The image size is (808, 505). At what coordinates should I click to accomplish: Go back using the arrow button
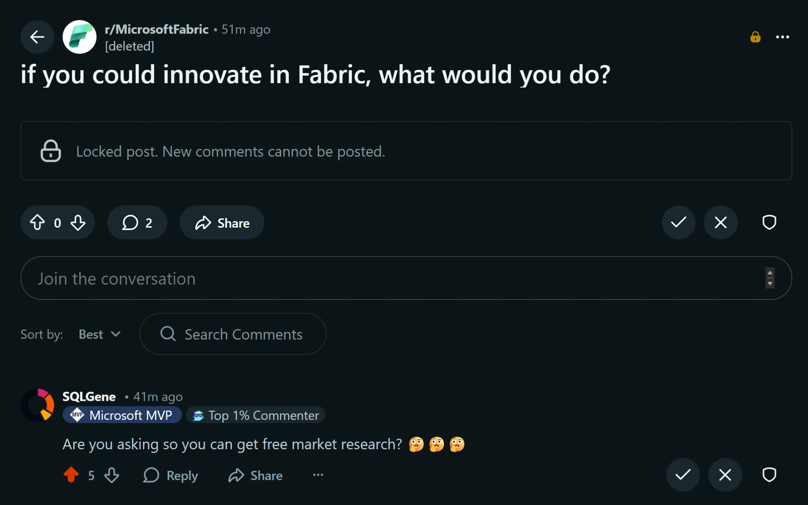[37, 37]
